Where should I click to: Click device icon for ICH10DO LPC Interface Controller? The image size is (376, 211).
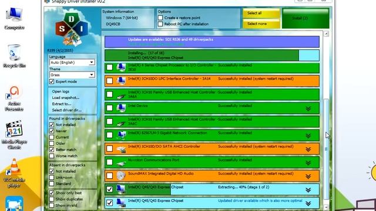[121, 81]
